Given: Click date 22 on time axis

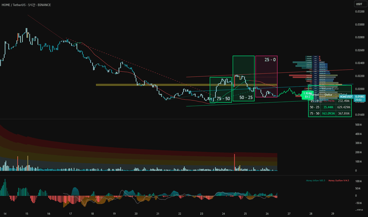Looking at the screenshot, I should pos(180,214).
